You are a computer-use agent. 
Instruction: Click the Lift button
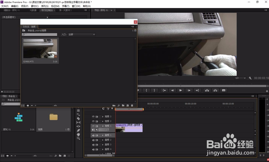[x=207, y=90]
